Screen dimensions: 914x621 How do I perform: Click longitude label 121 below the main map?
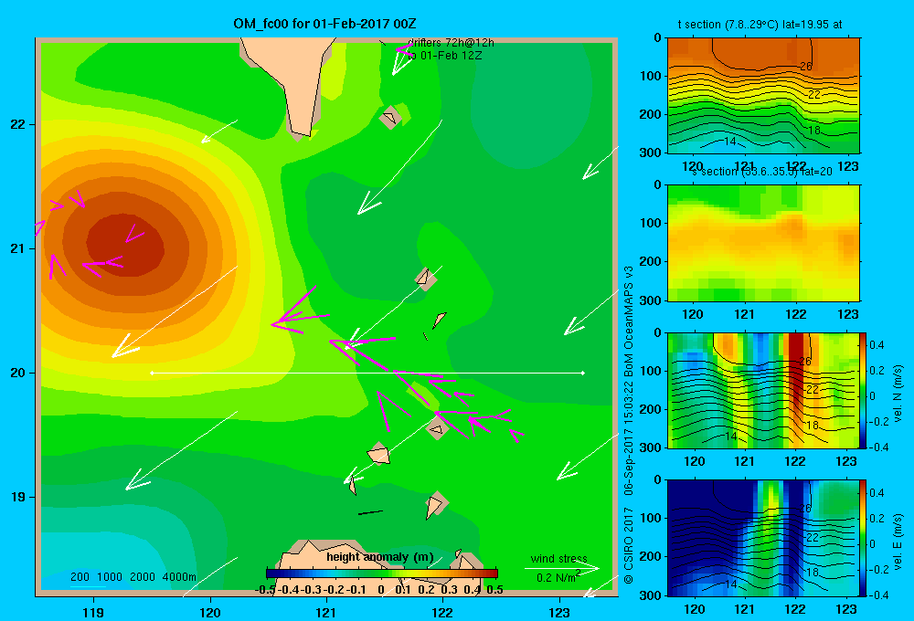coord(326,612)
